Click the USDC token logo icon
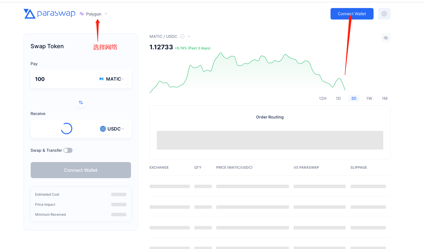The height and width of the screenshot is (249, 424). pos(103,129)
